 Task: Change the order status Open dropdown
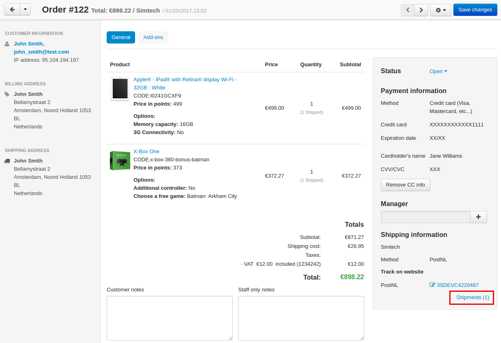(x=438, y=71)
